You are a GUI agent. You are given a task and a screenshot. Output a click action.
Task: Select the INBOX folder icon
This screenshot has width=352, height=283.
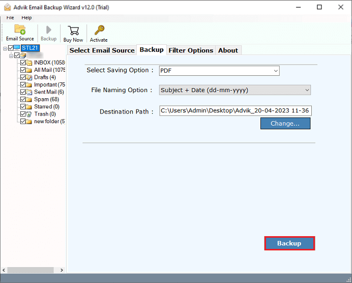[x=30, y=63]
